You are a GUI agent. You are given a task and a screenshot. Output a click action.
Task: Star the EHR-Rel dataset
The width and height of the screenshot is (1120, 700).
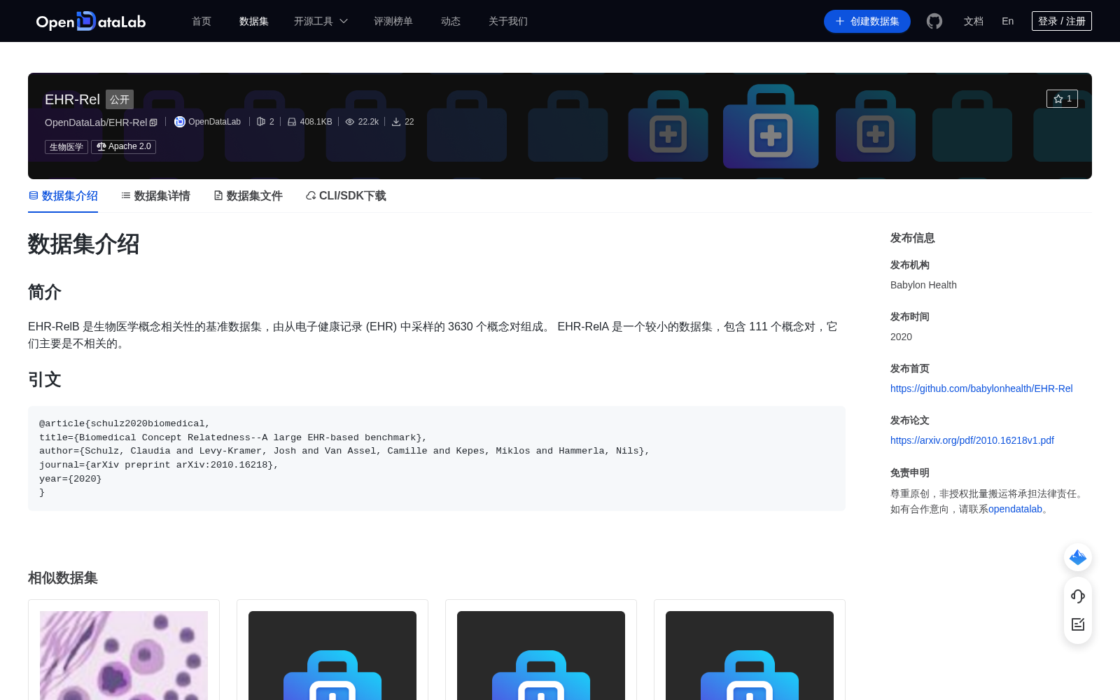click(x=1062, y=99)
